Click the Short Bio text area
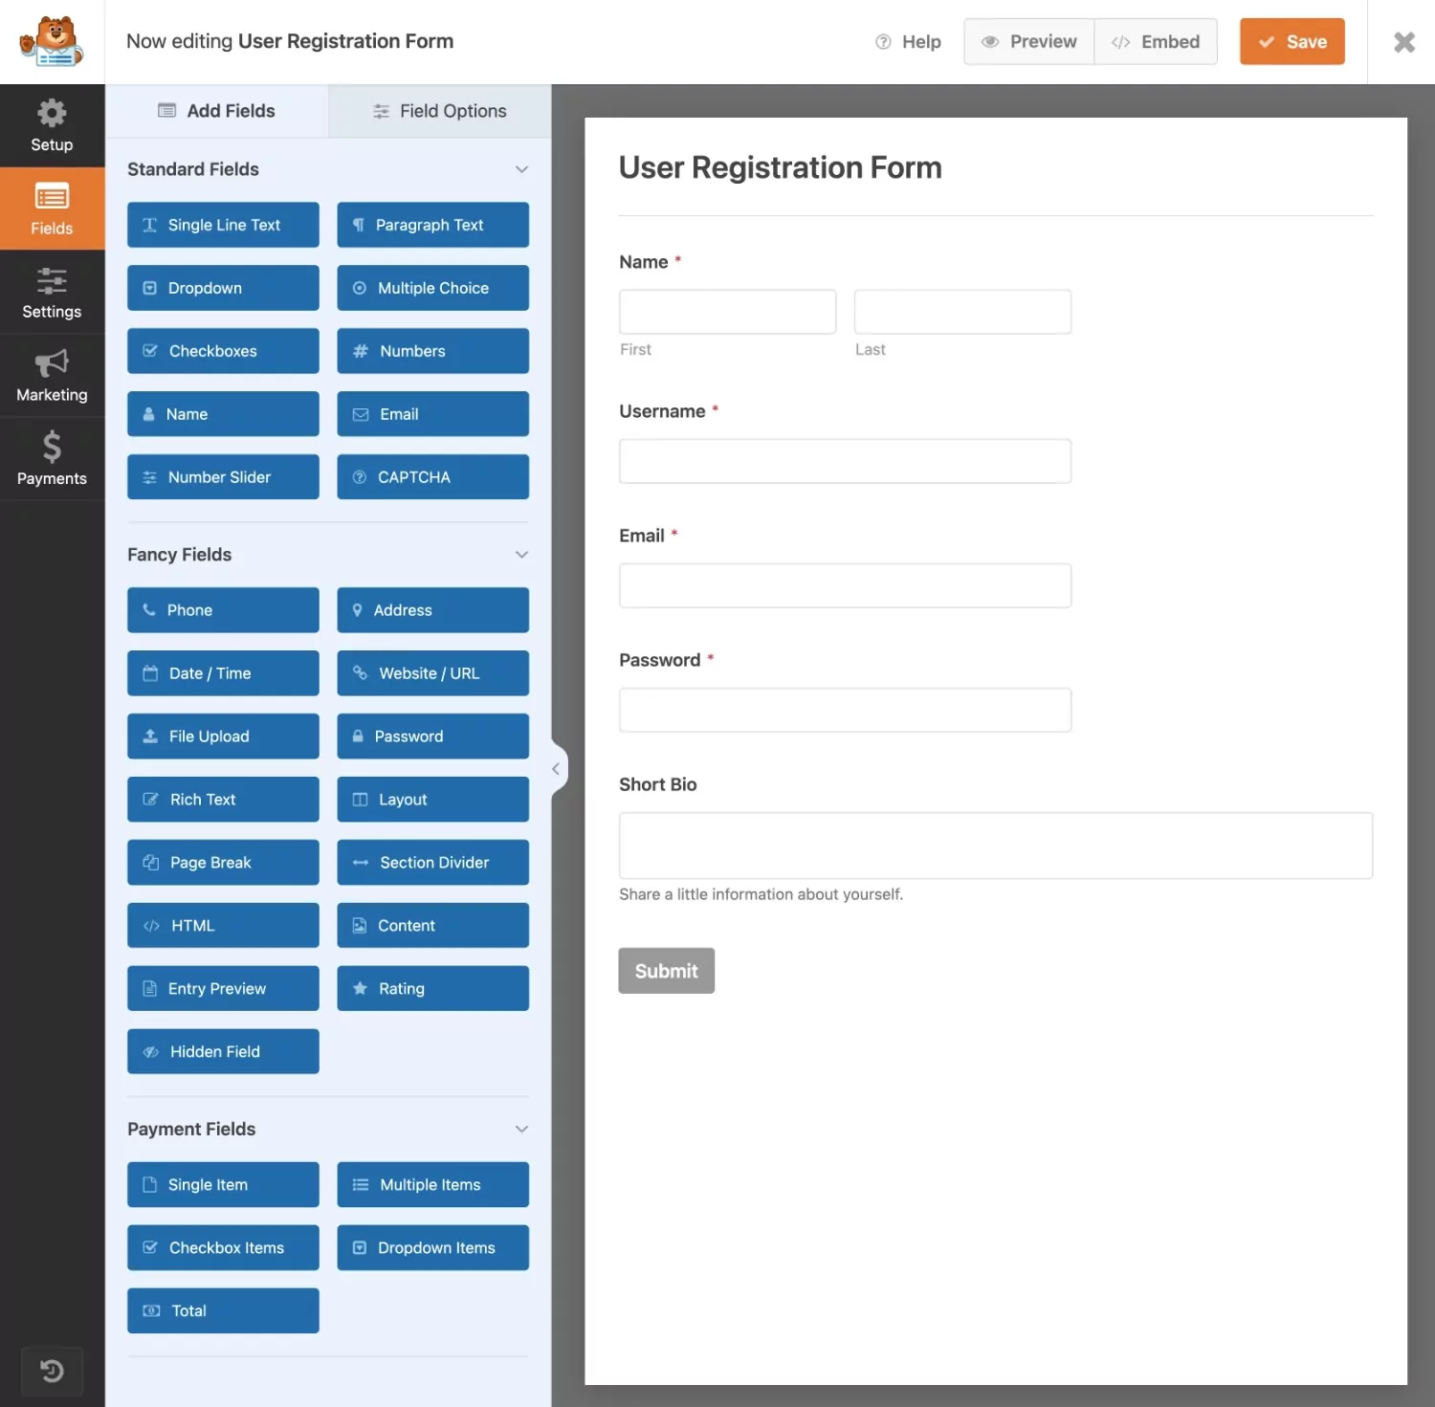This screenshot has width=1435, height=1407. click(x=996, y=846)
